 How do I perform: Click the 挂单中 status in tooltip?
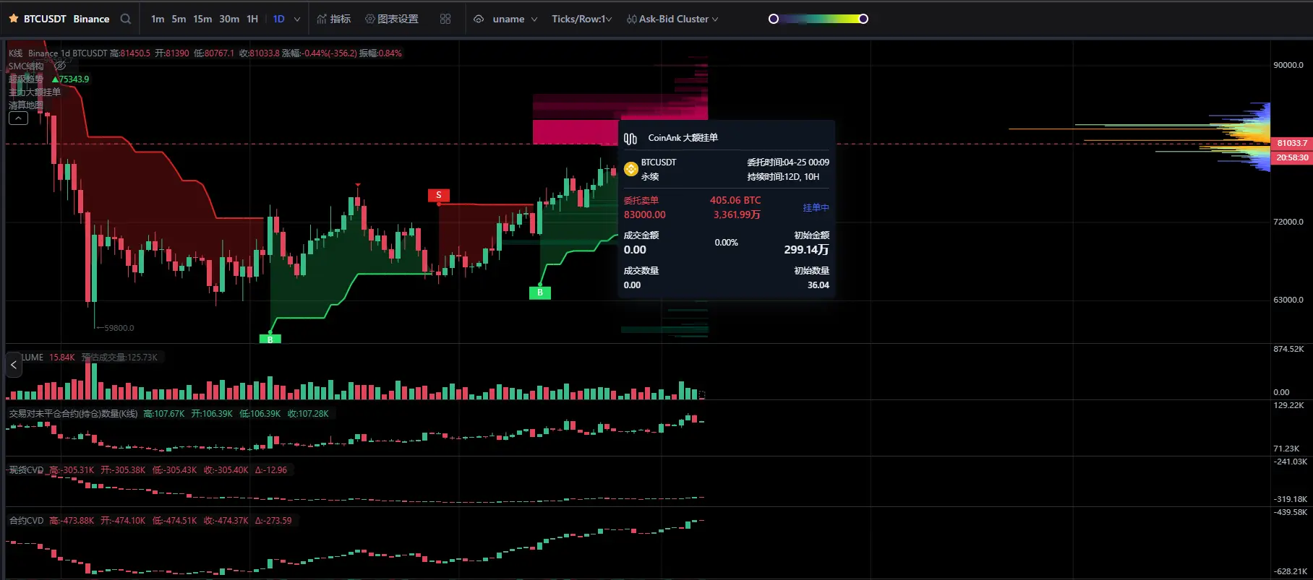(816, 207)
